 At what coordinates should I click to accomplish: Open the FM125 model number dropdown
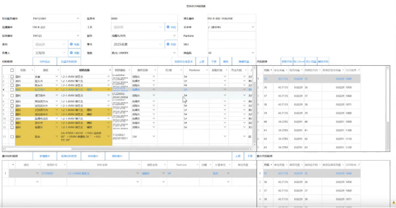pos(78,36)
